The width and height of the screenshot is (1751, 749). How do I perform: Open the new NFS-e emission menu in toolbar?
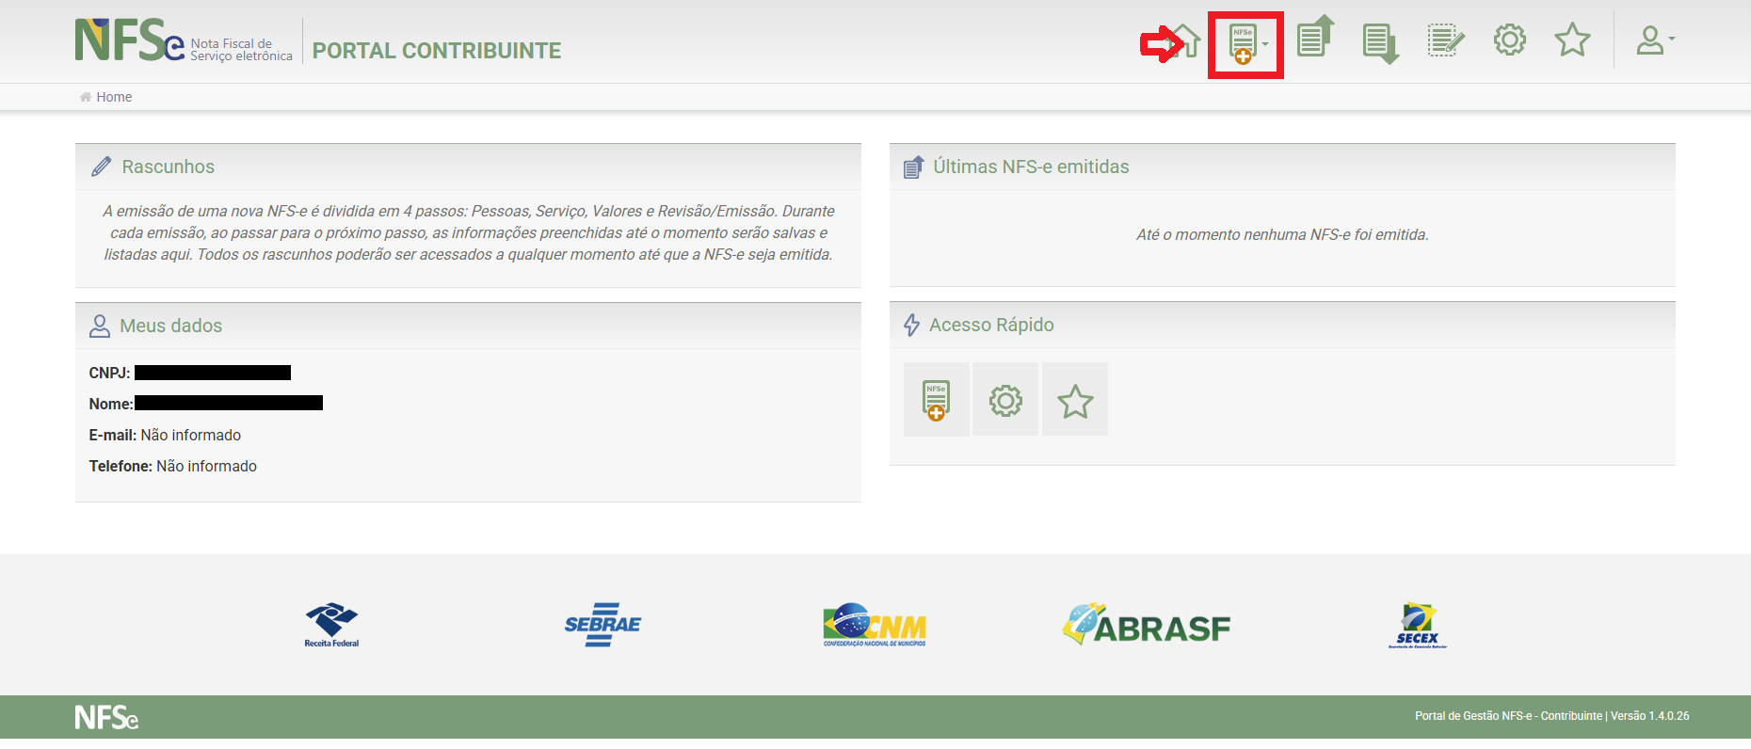coord(1245,44)
